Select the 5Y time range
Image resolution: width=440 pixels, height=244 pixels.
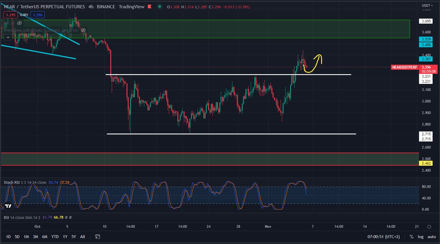73,237
